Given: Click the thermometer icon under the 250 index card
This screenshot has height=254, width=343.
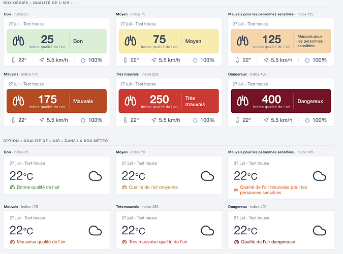Looking at the screenshot, I should [x=126, y=120].
